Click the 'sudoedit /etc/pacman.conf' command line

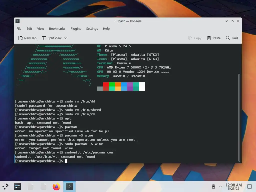pos(65,152)
